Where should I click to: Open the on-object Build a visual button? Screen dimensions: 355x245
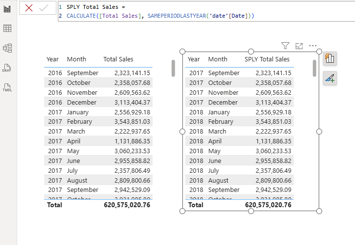330,58
